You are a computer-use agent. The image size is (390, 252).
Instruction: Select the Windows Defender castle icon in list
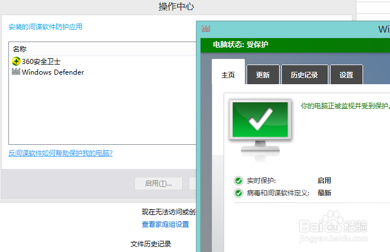pos(16,71)
